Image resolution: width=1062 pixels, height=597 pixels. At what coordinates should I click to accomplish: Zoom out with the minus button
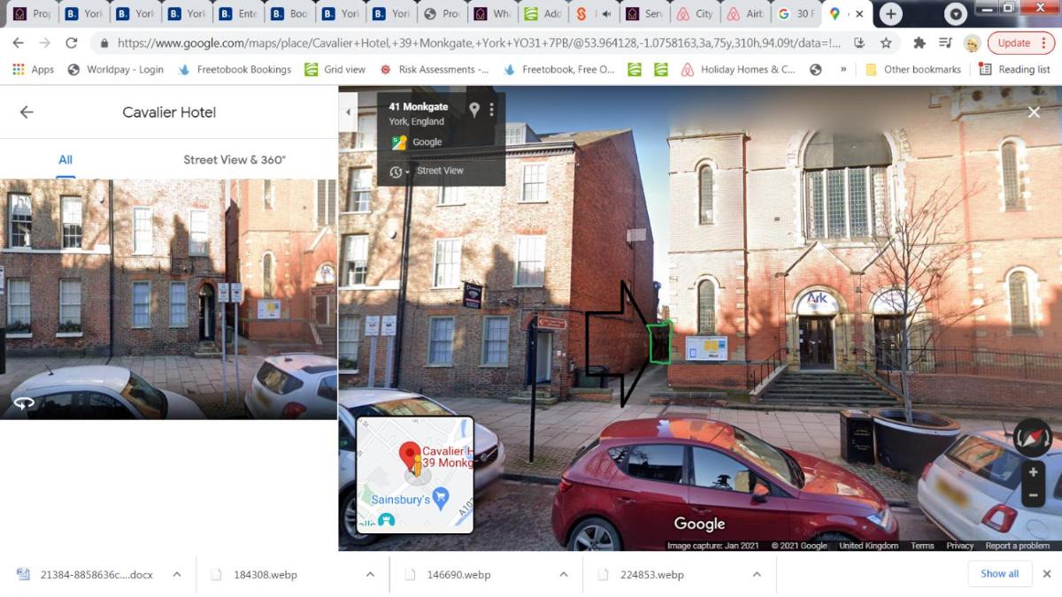pyautogui.click(x=1033, y=496)
